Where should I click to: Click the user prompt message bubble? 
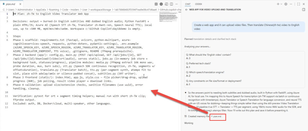[248, 27]
